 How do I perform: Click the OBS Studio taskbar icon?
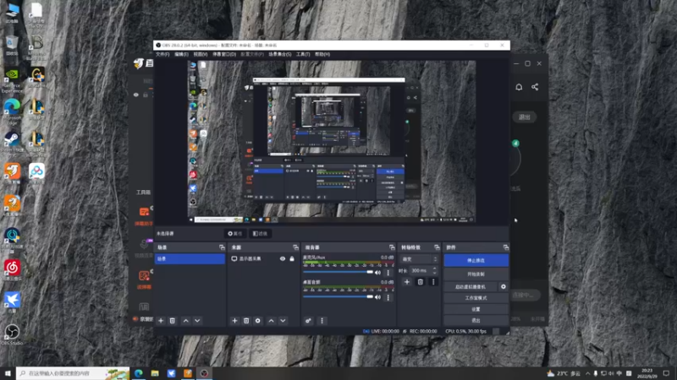coord(204,373)
